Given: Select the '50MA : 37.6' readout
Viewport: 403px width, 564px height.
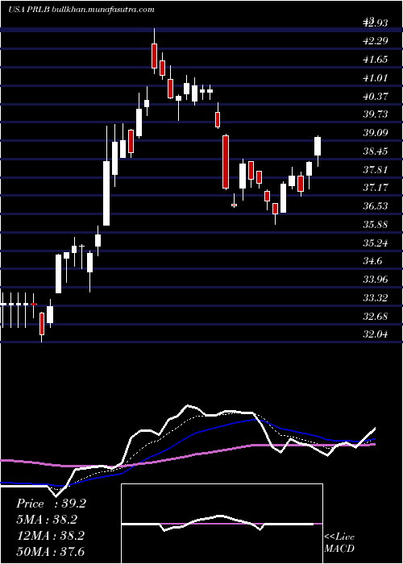Looking at the screenshot, I should coord(50,552).
